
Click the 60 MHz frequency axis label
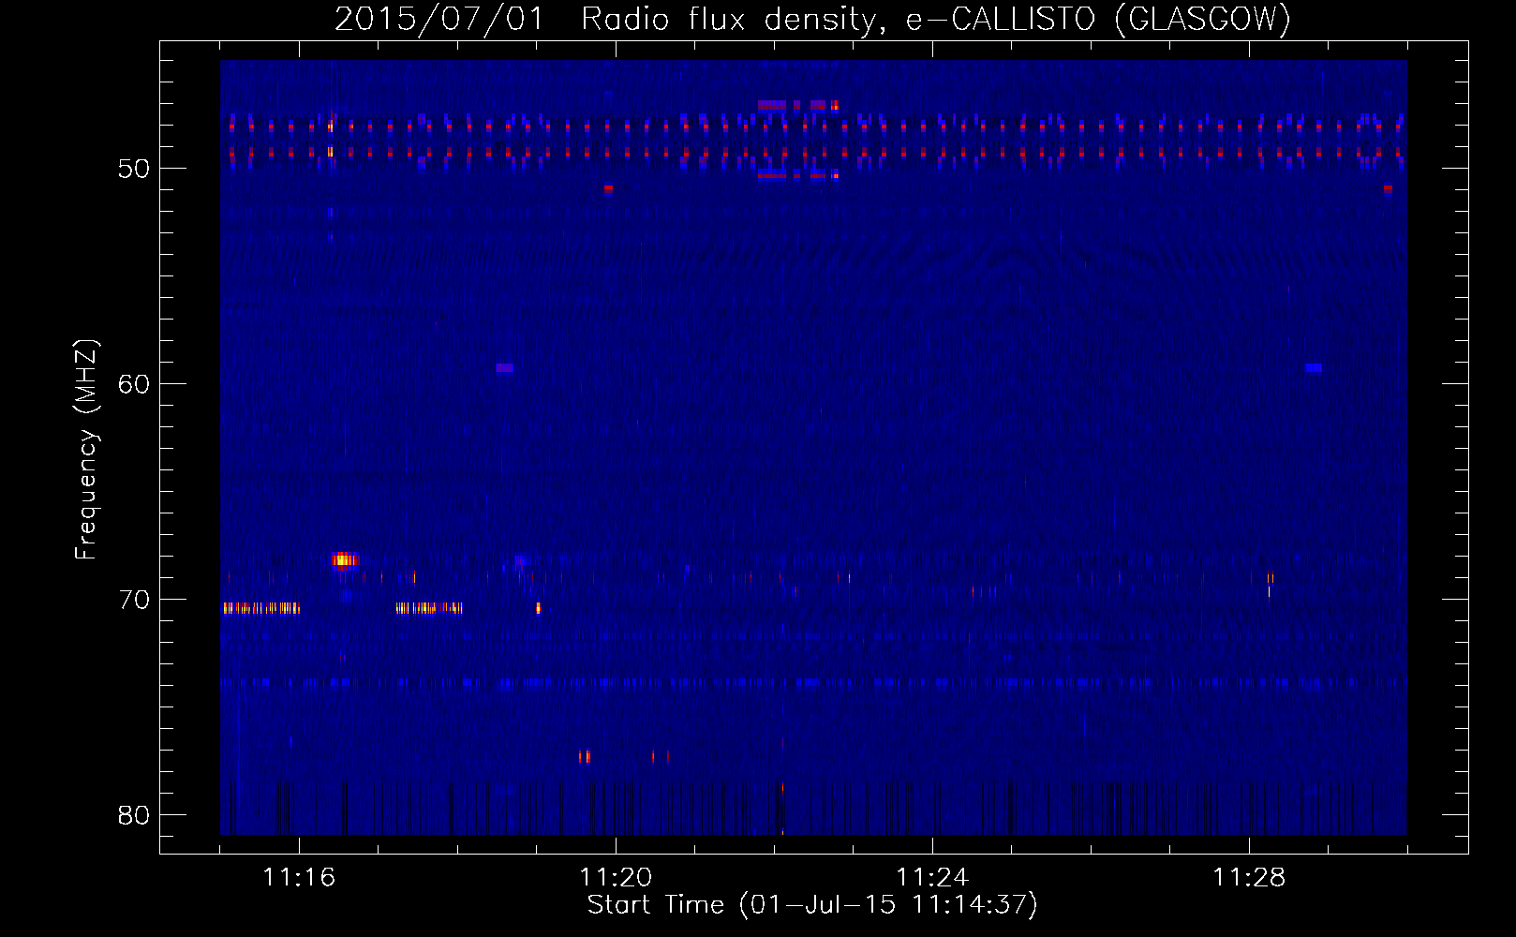tap(134, 384)
